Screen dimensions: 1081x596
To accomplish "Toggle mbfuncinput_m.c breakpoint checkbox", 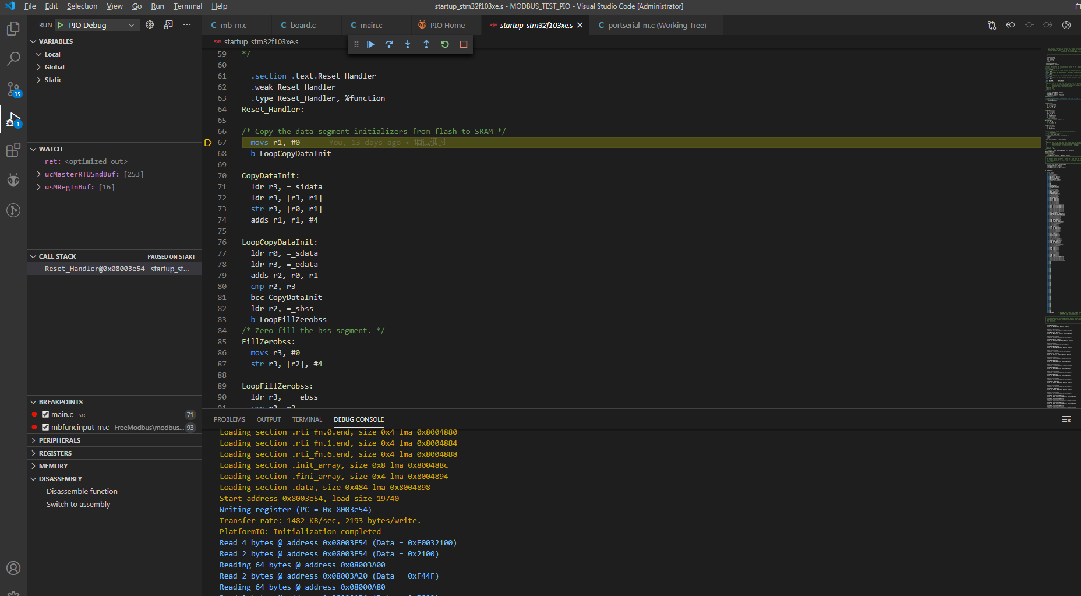I will coord(45,427).
